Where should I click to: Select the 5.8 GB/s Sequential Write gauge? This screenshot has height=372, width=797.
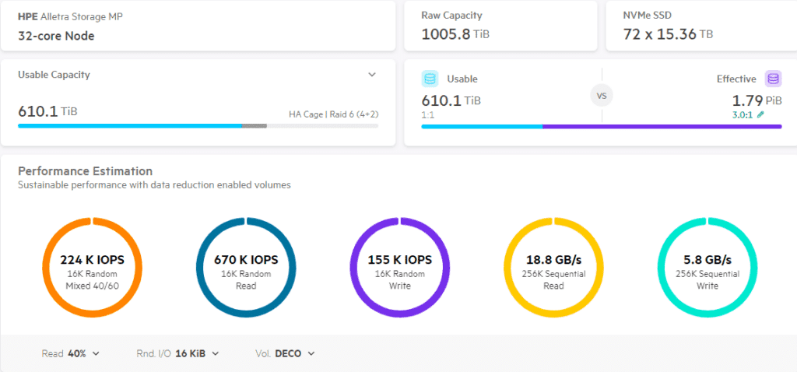click(x=707, y=267)
